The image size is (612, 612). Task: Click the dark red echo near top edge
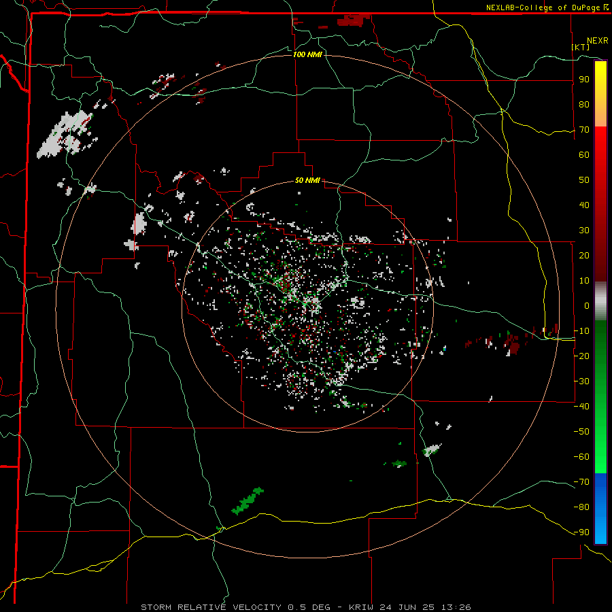point(353,20)
